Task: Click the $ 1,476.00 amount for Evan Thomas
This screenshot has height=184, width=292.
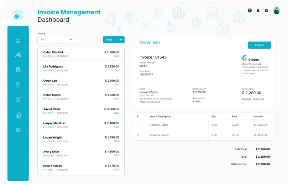Action: tap(112, 166)
